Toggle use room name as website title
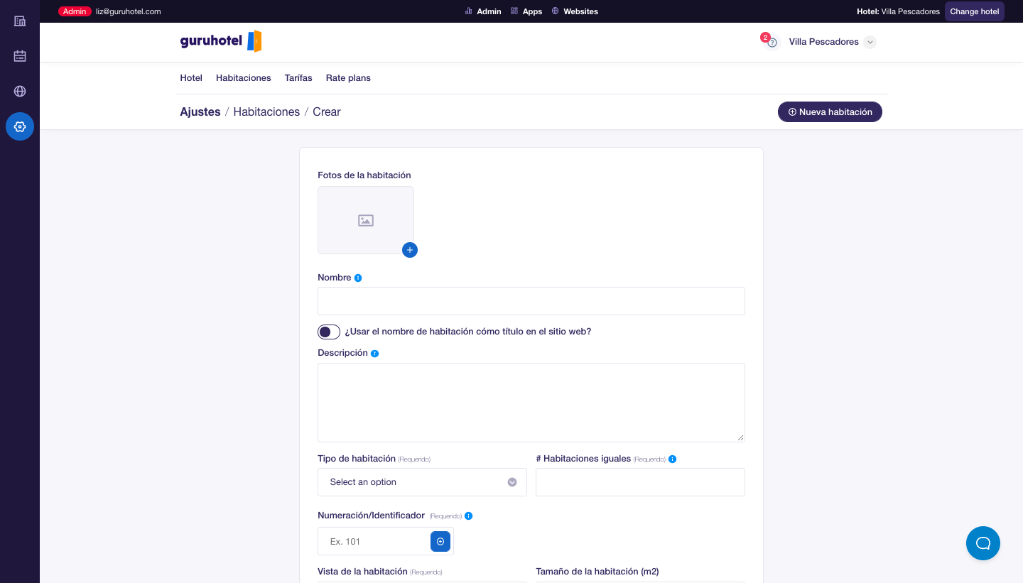This screenshot has width=1023, height=583. [329, 332]
